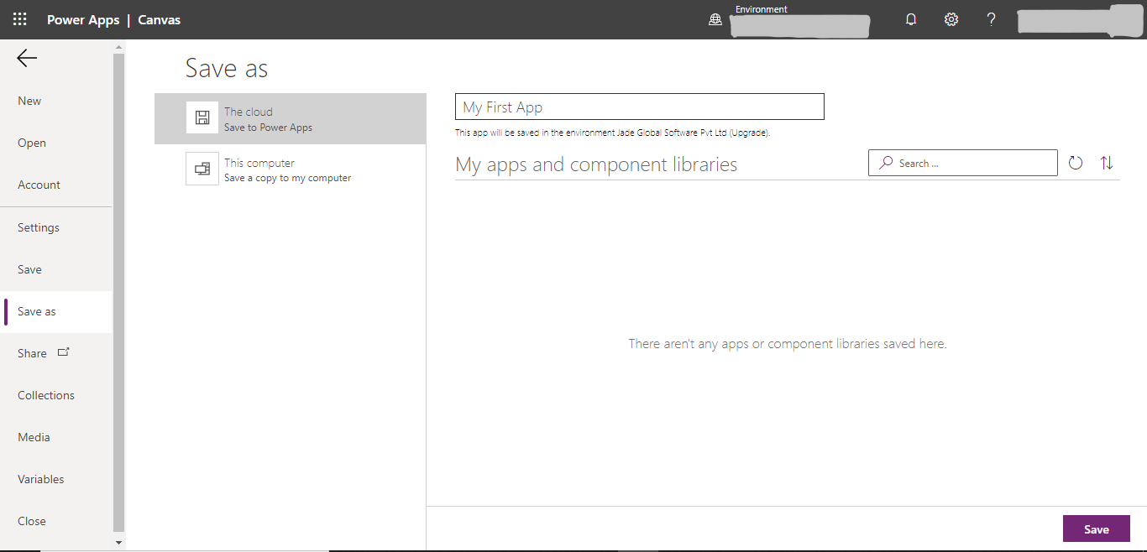Open the settings gear icon
Viewport: 1147px width, 552px height.
(951, 19)
